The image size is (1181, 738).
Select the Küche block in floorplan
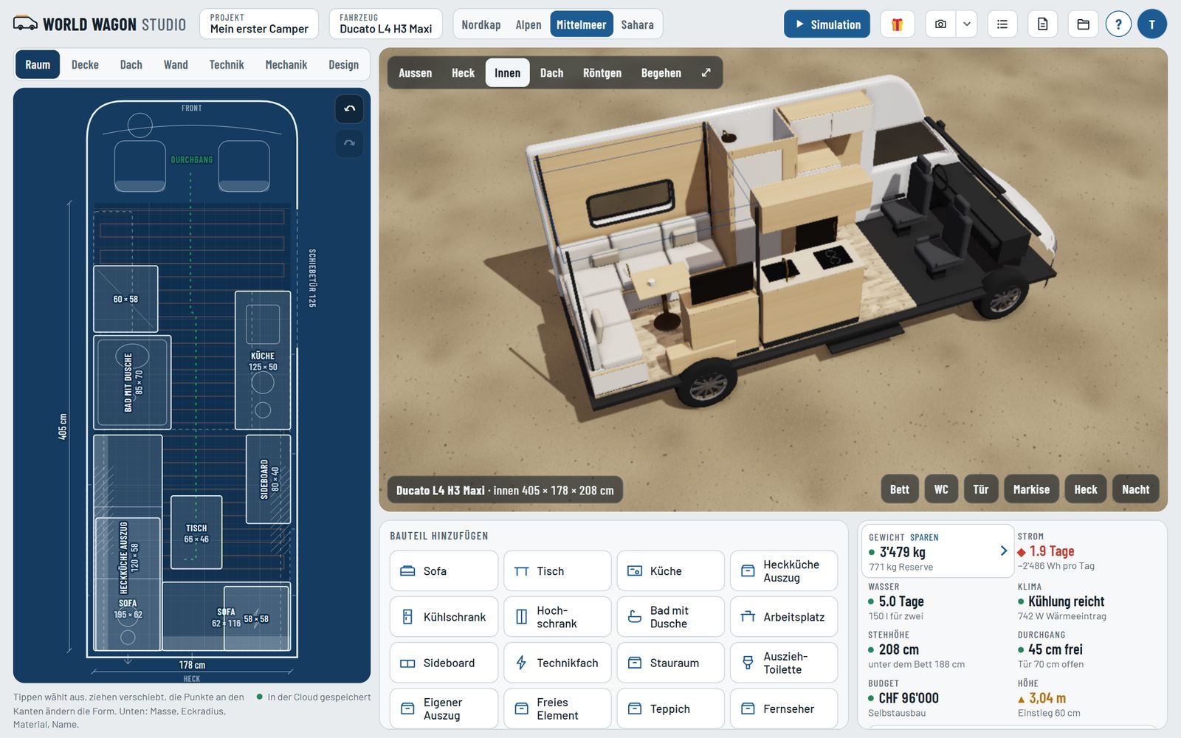coord(263,360)
